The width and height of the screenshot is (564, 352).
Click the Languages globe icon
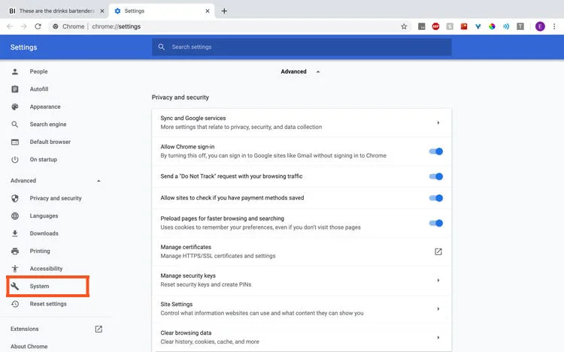[x=15, y=215]
